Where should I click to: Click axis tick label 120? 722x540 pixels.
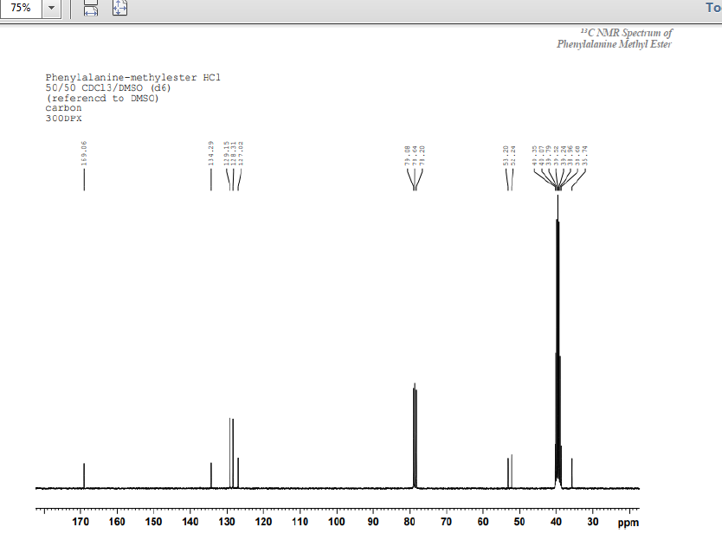[263, 522]
